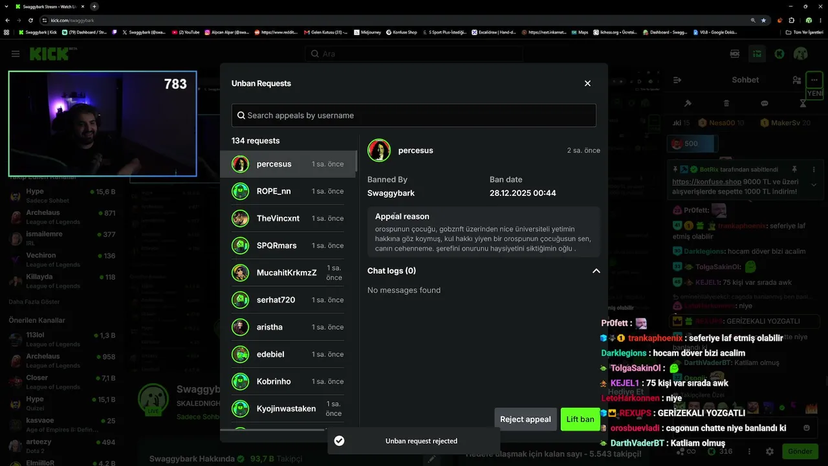Reload the page in browser

click(x=30, y=20)
